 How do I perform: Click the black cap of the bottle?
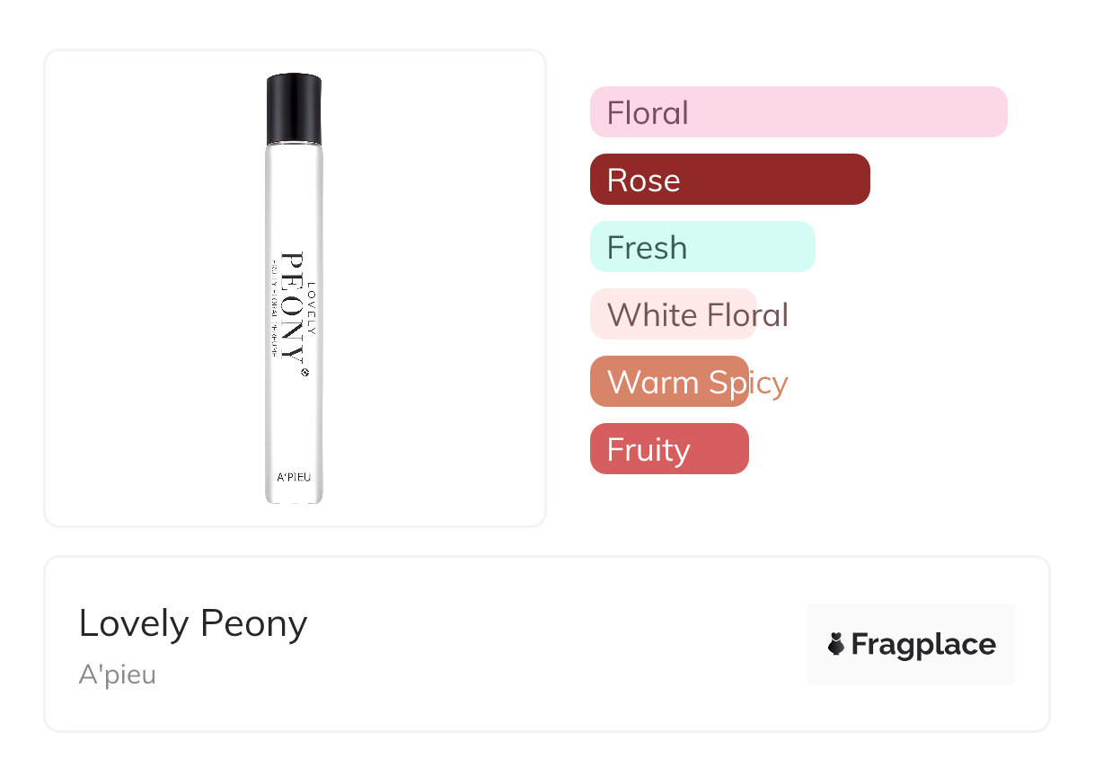tap(294, 109)
